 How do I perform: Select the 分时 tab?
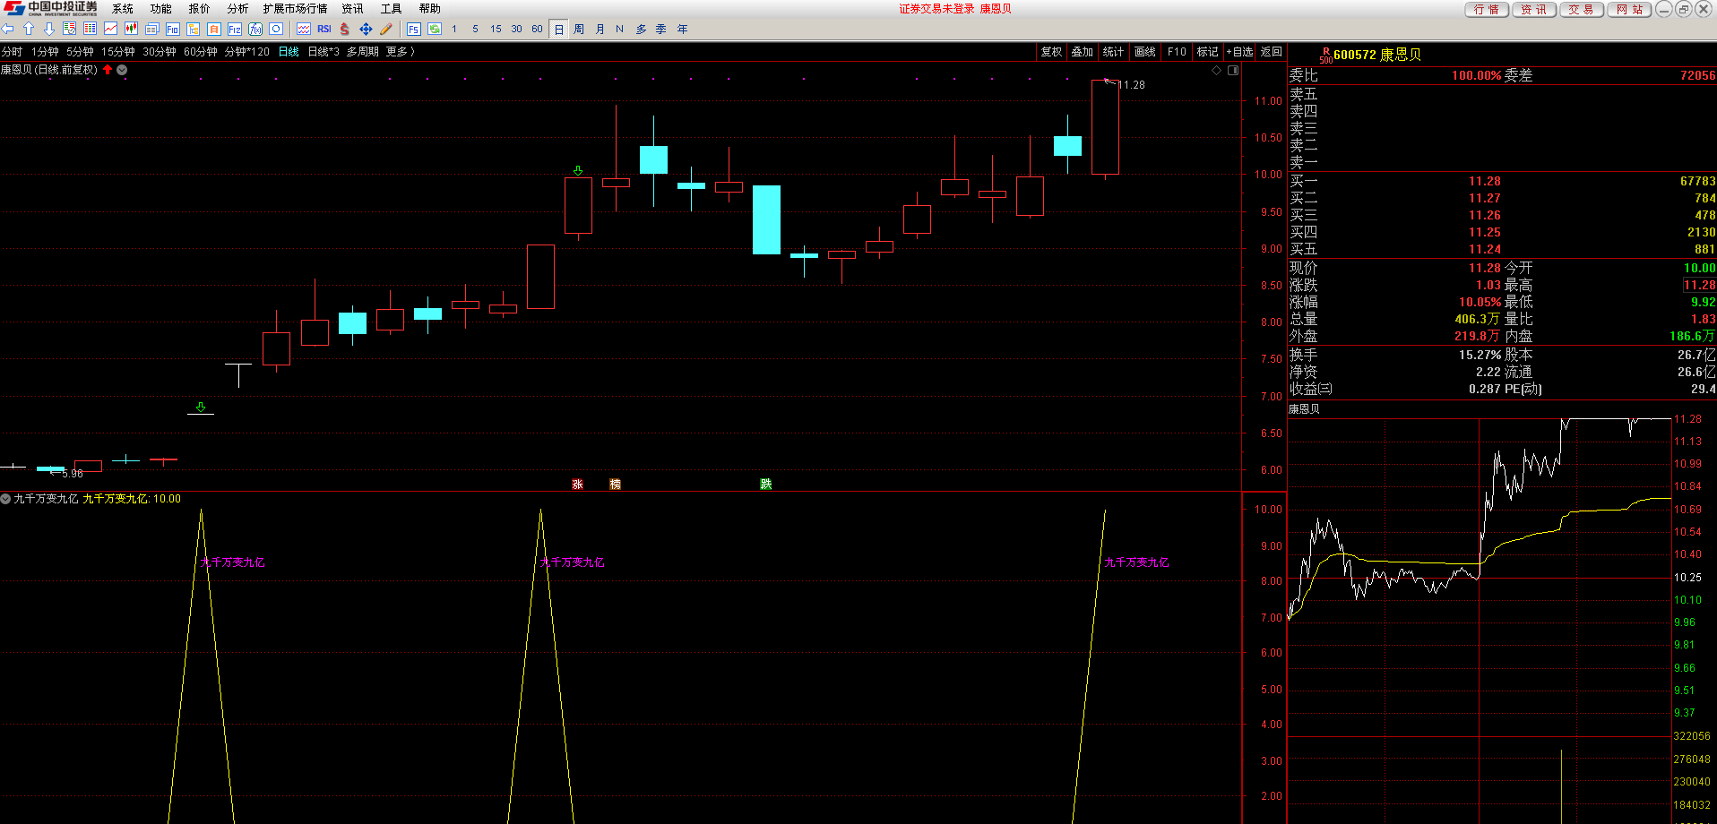12,52
